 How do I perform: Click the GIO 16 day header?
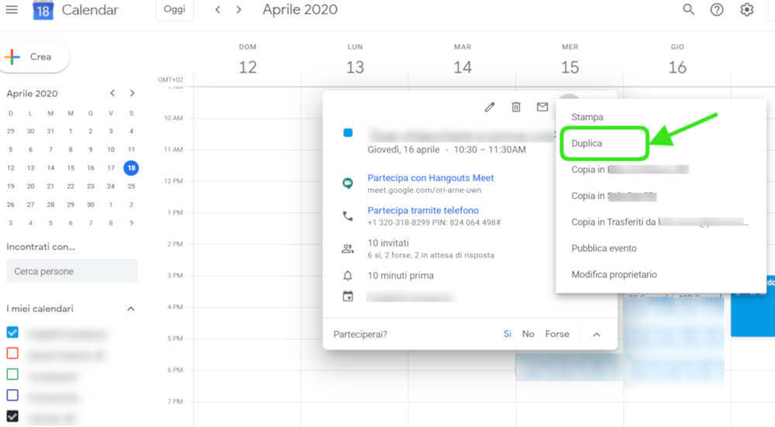(677, 59)
